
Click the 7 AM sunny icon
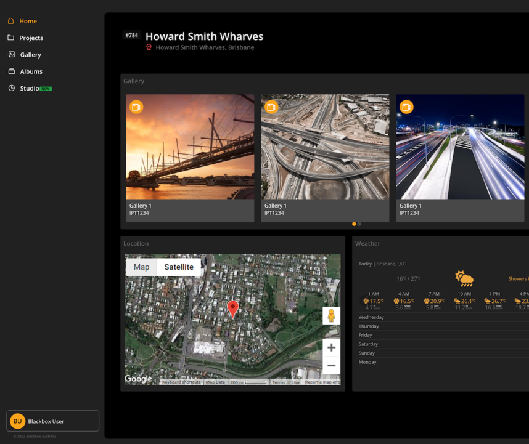pos(427,301)
